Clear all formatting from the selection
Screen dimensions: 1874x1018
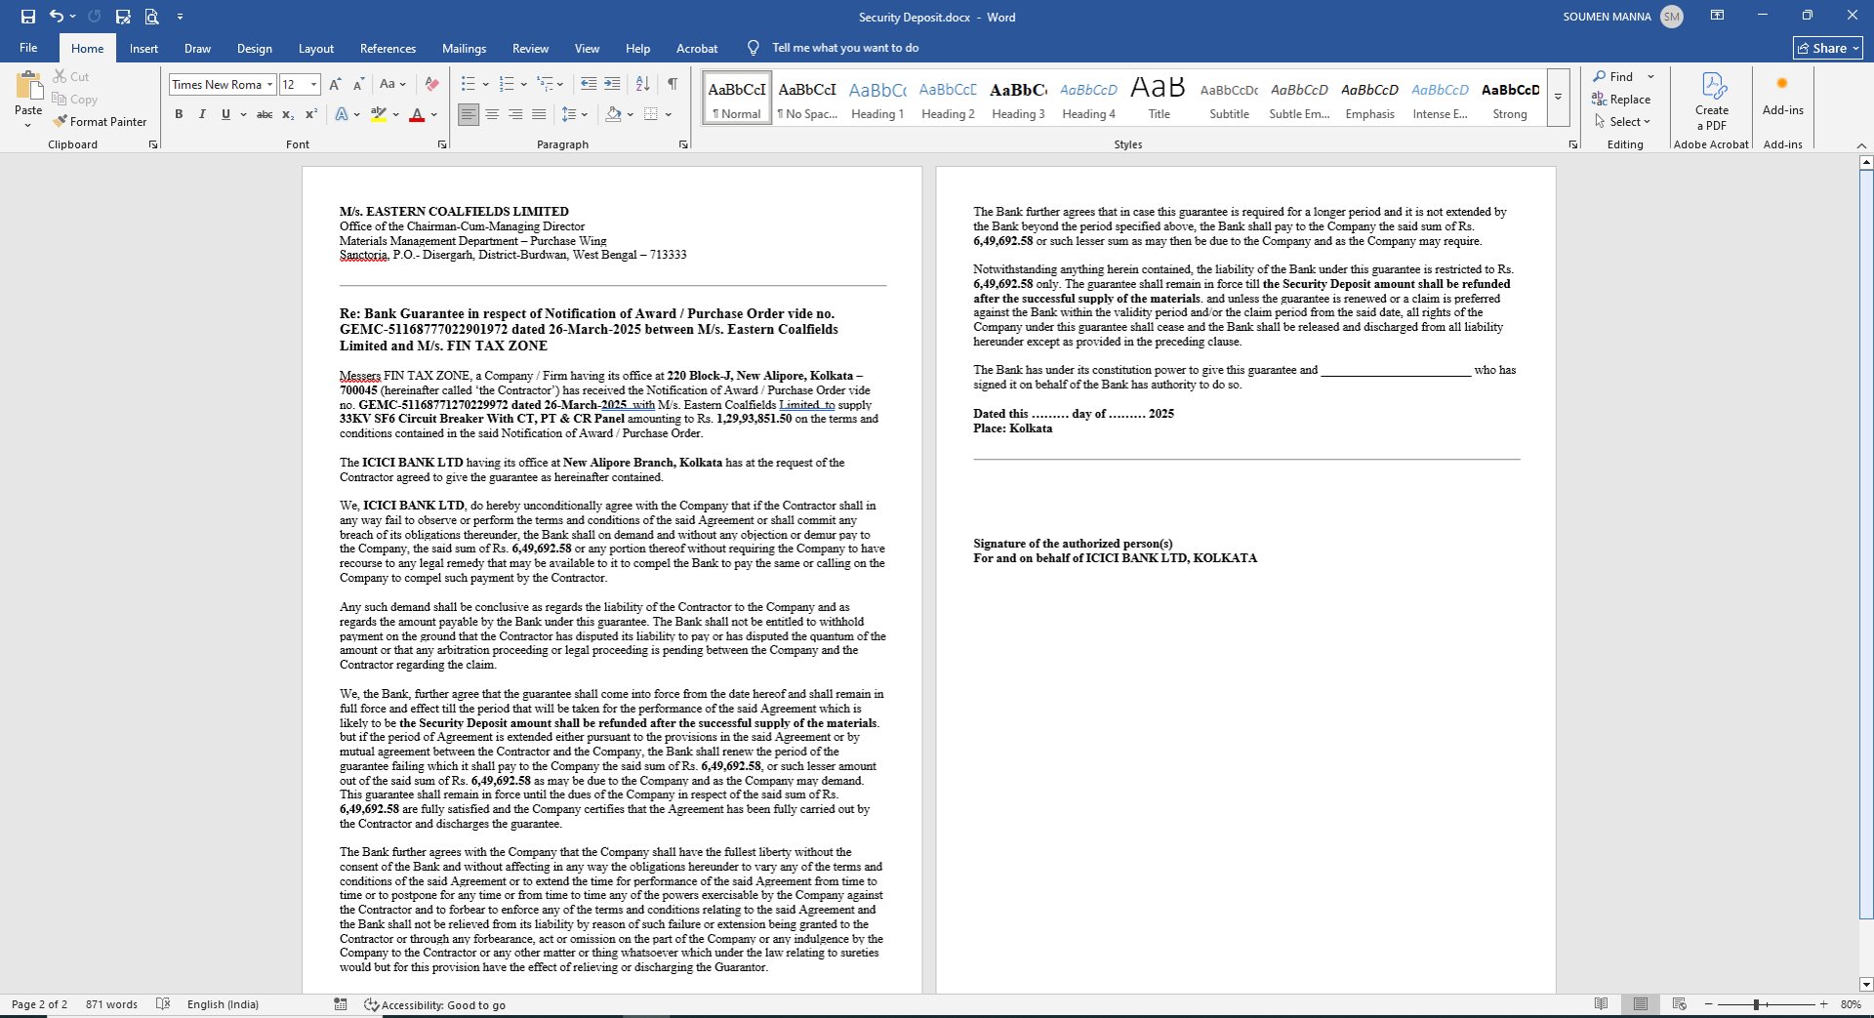[x=431, y=85]
